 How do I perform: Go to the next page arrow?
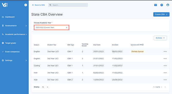pos(165,87)
